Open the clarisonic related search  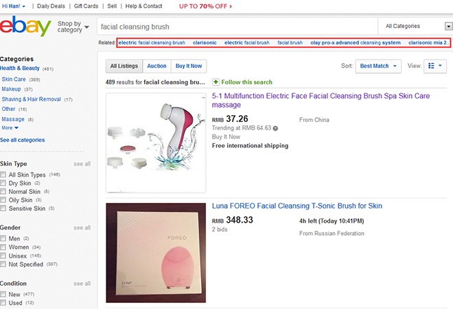tap(205, 42)
